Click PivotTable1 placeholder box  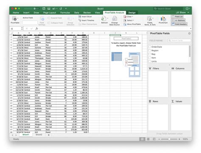click(x=126, y=39)
